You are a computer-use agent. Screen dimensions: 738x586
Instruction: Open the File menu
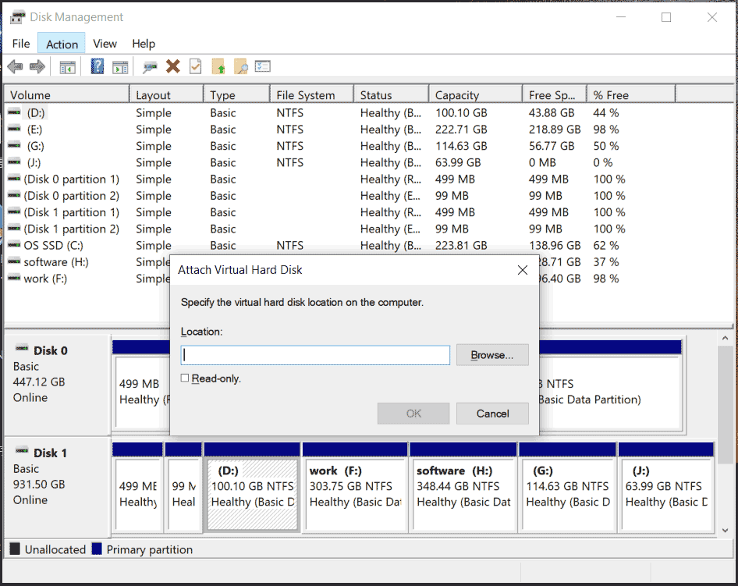point(21,44)
